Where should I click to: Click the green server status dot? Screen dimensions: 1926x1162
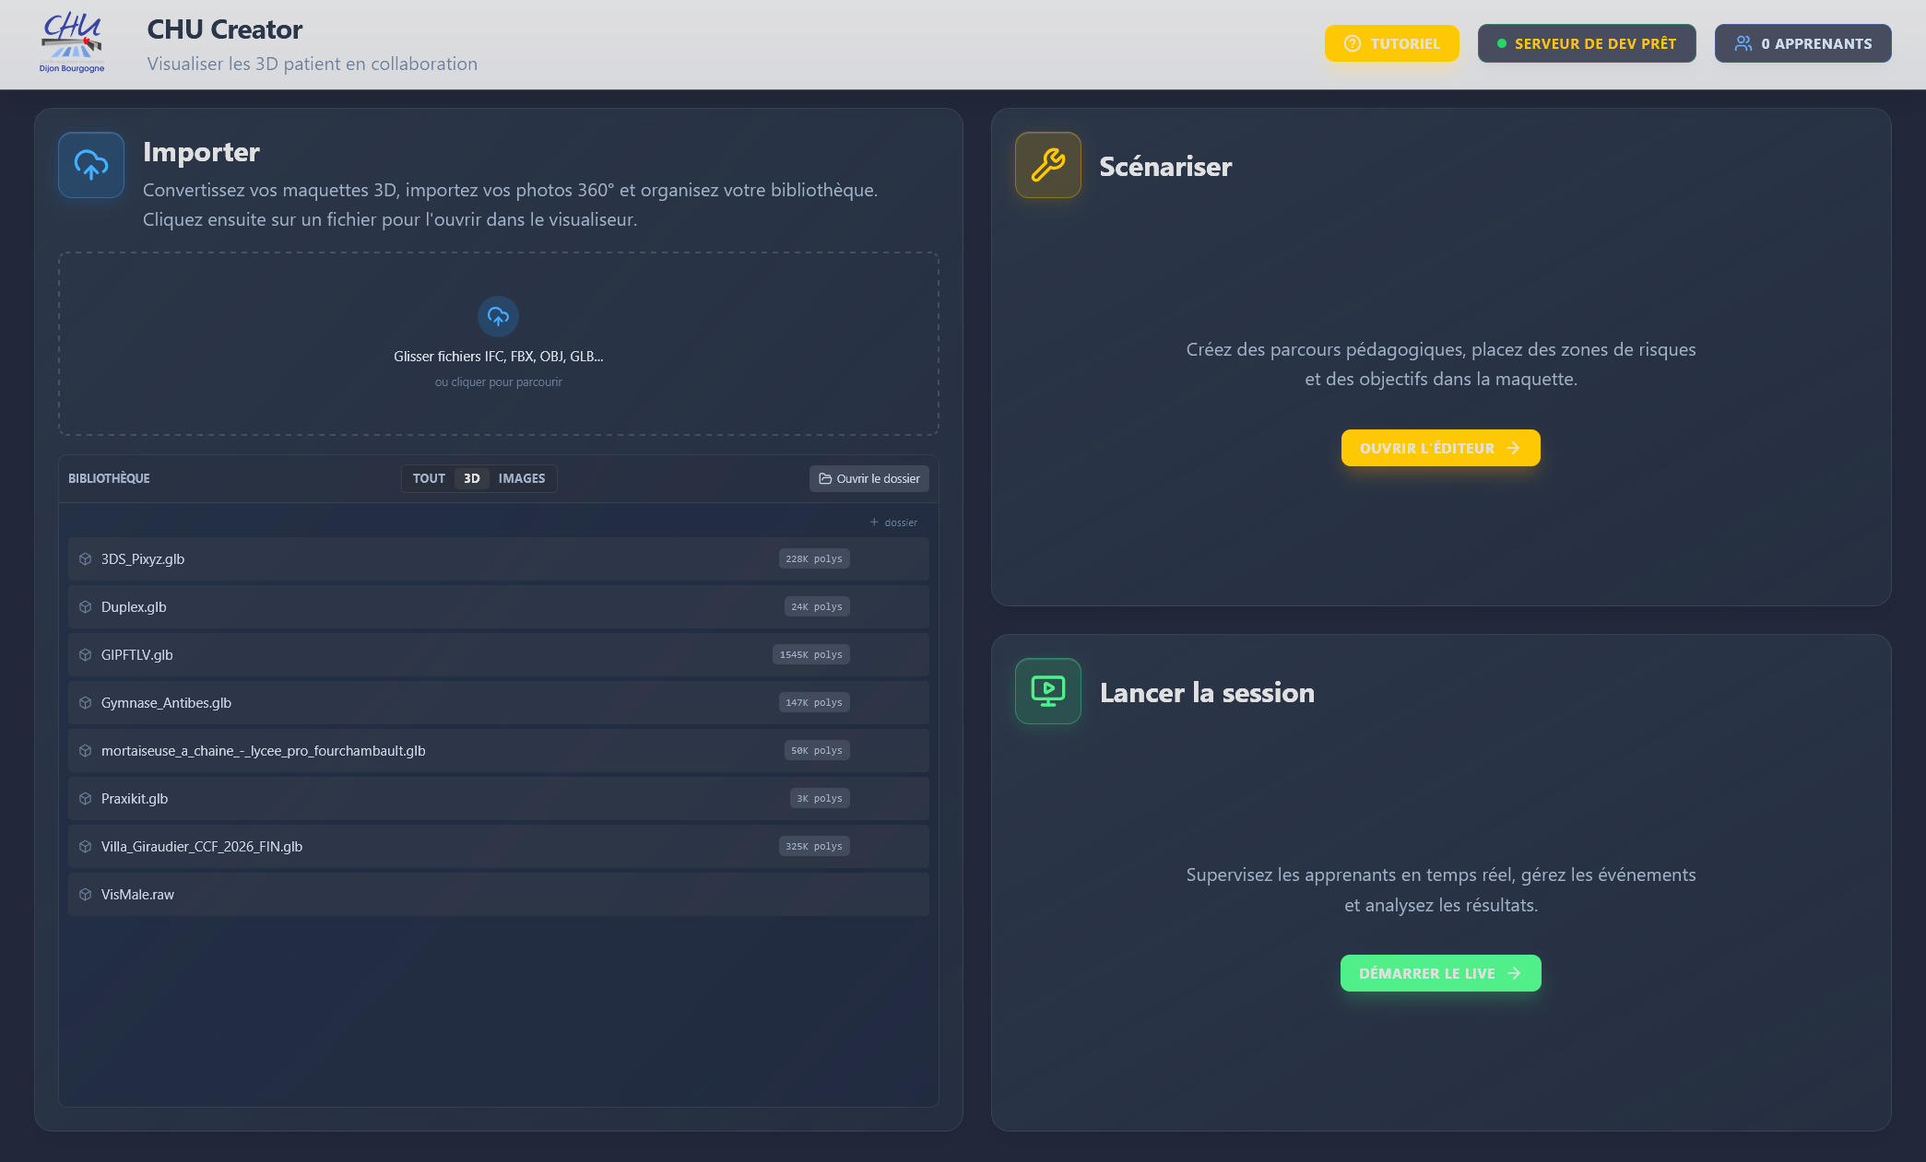1502,43
